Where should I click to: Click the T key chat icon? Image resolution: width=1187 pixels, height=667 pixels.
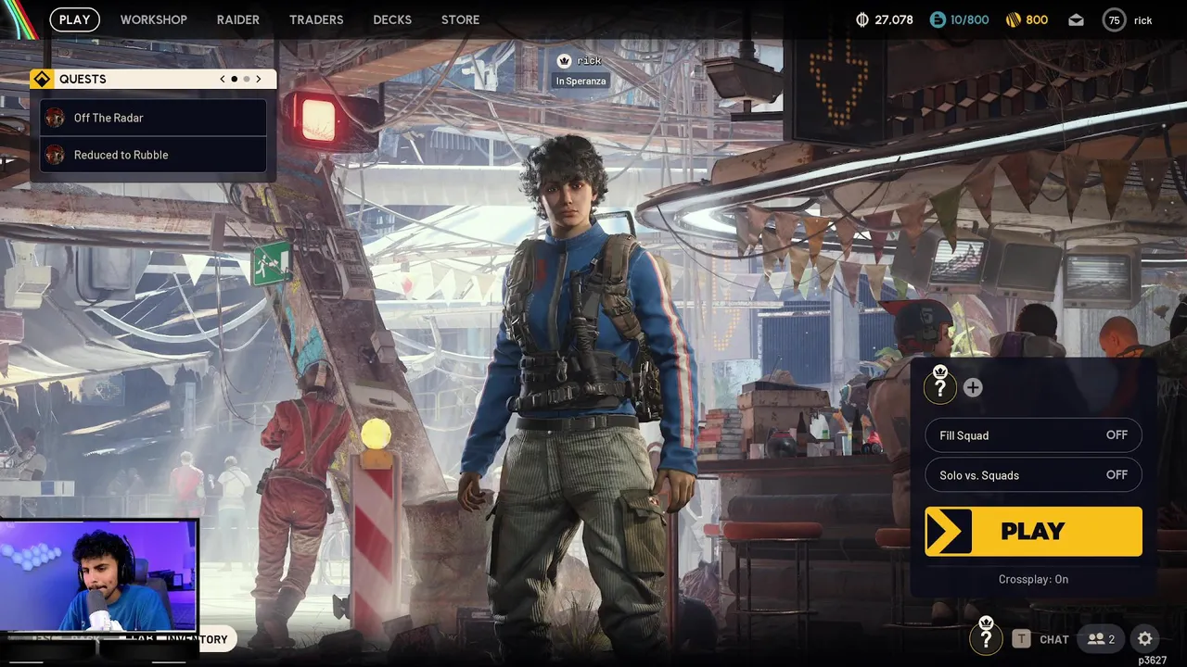click(x=1021, y=638)
